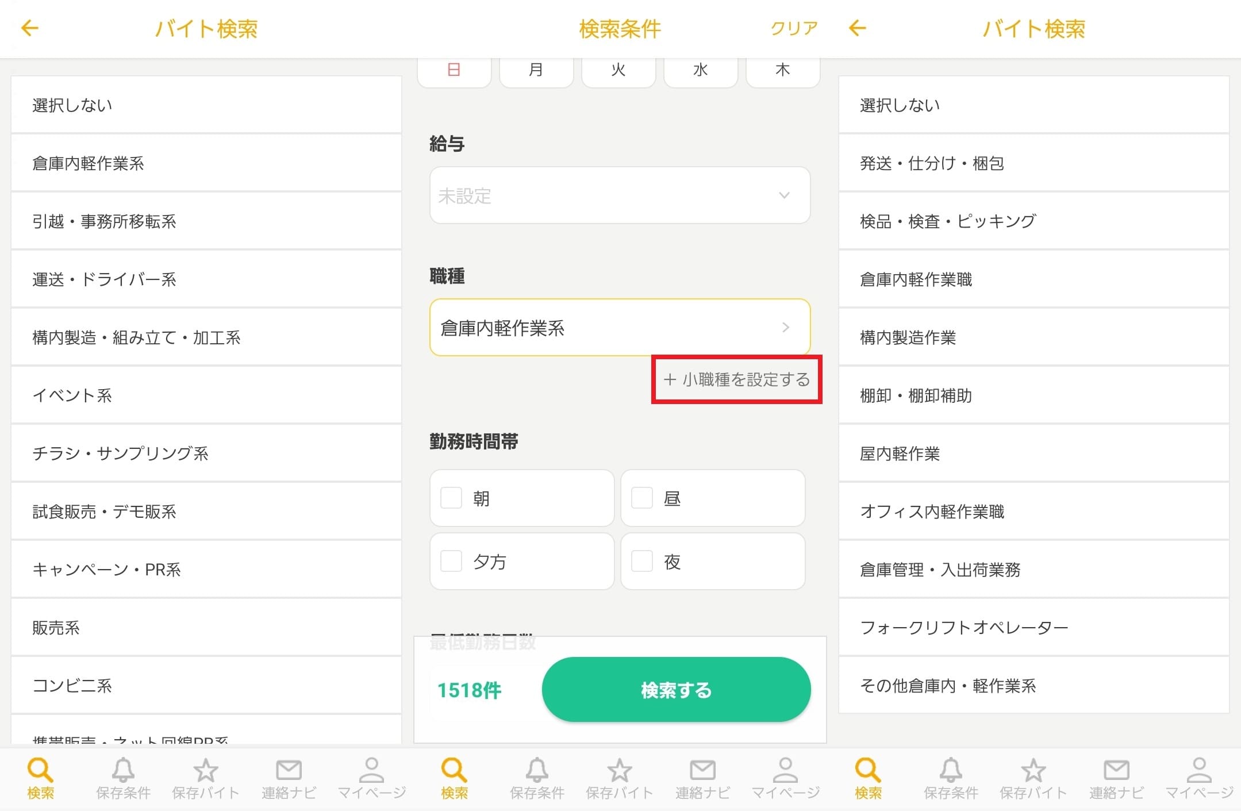Select 試食販売・デモ販系 category
Viewport: 1241px width, 811px height.
point(206,512)
